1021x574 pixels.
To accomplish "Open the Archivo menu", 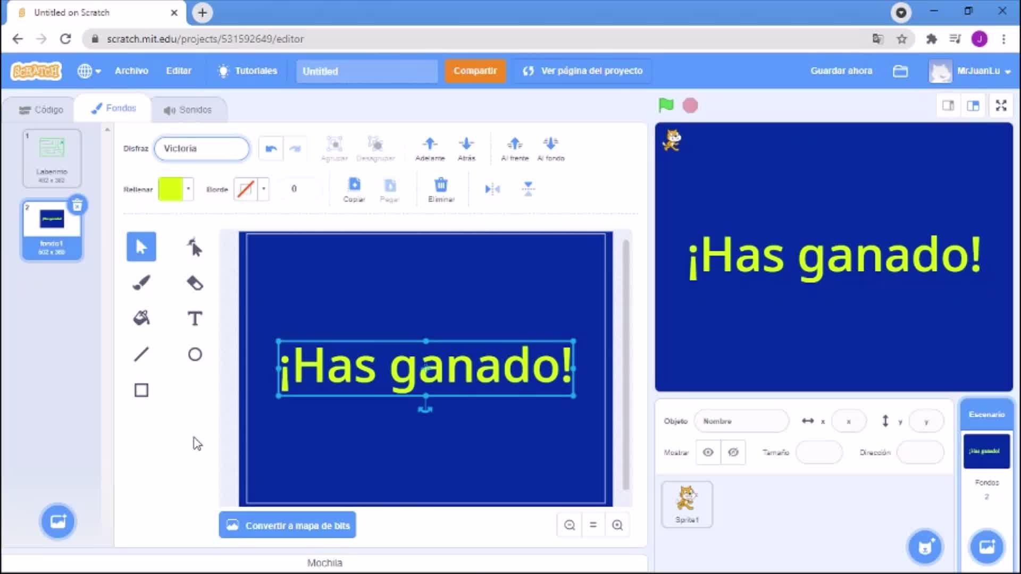I will pos(131,71).
